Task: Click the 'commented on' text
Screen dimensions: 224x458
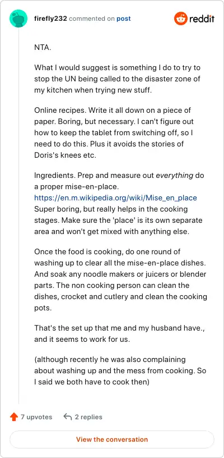Action: click(92, 19)
